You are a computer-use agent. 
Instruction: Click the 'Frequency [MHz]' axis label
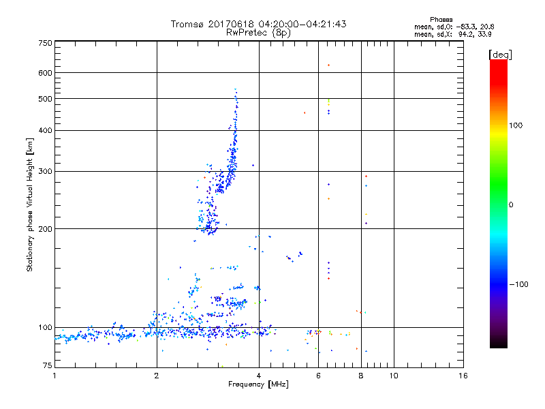[x=258, y=384]
